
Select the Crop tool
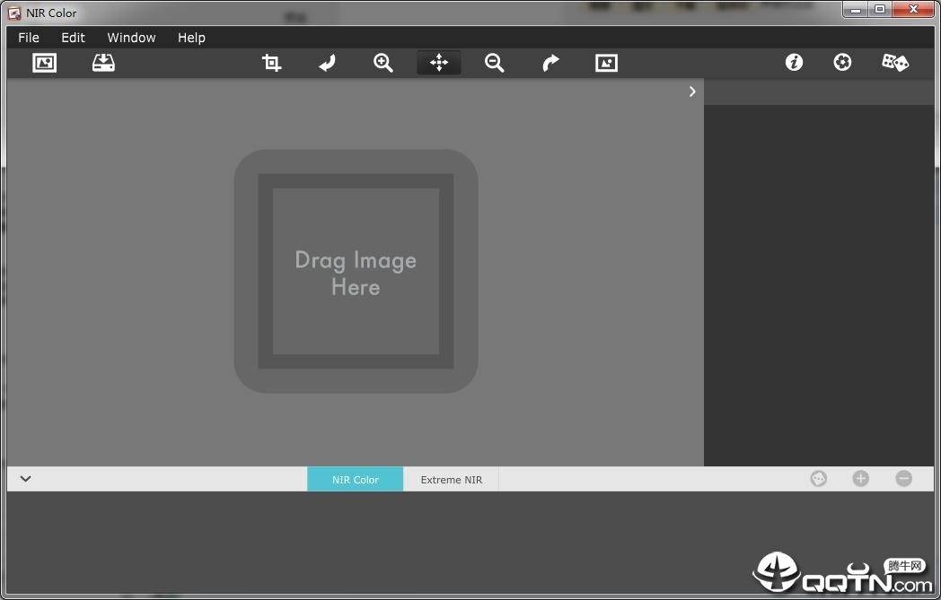[x=271, y=63]
